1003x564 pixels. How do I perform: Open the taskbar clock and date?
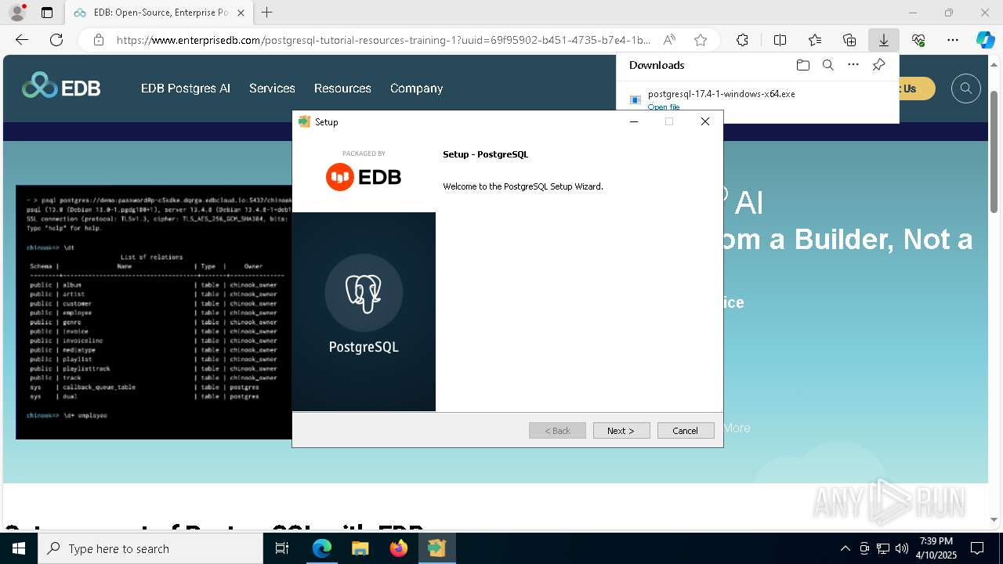click(936, 548)
